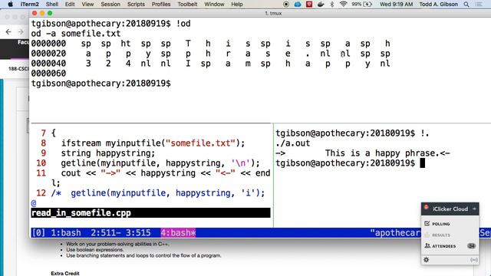Open POLLING in iClicker Cloud
The image size is (491, 276).
coord(441,224)
